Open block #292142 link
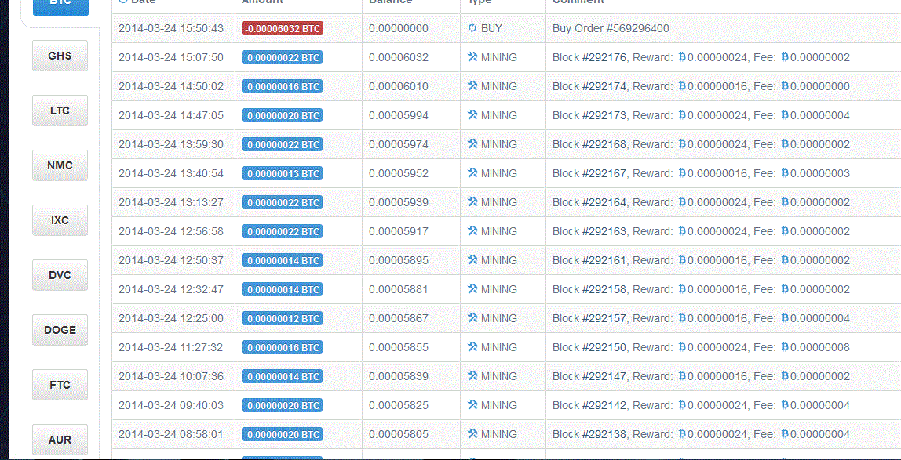This screenshot has width=901, height=460. [x=604, y=405]
